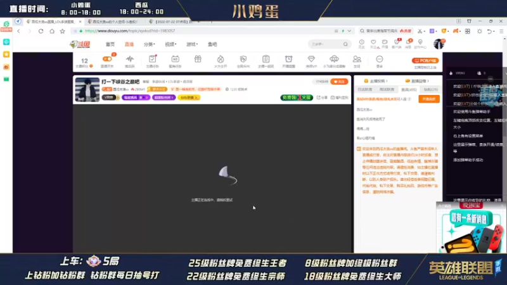Image resolution: width=507 pixels, height=285 pixels.
Task: Click the yellow star in left sidebar
Action: (x=6, y=54)
